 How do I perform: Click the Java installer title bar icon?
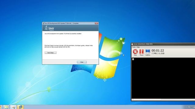click(x=43, y=23)
